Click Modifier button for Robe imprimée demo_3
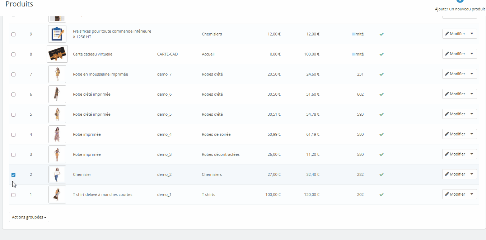 (x=455, y=154)
